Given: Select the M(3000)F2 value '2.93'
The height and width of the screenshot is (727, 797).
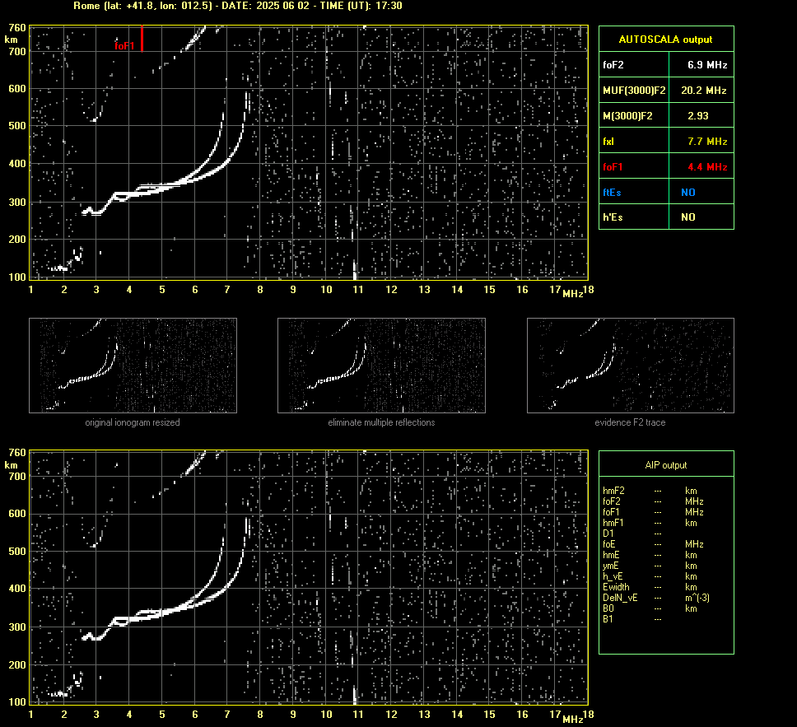Looking at the screenshot, I should [698, 116].
